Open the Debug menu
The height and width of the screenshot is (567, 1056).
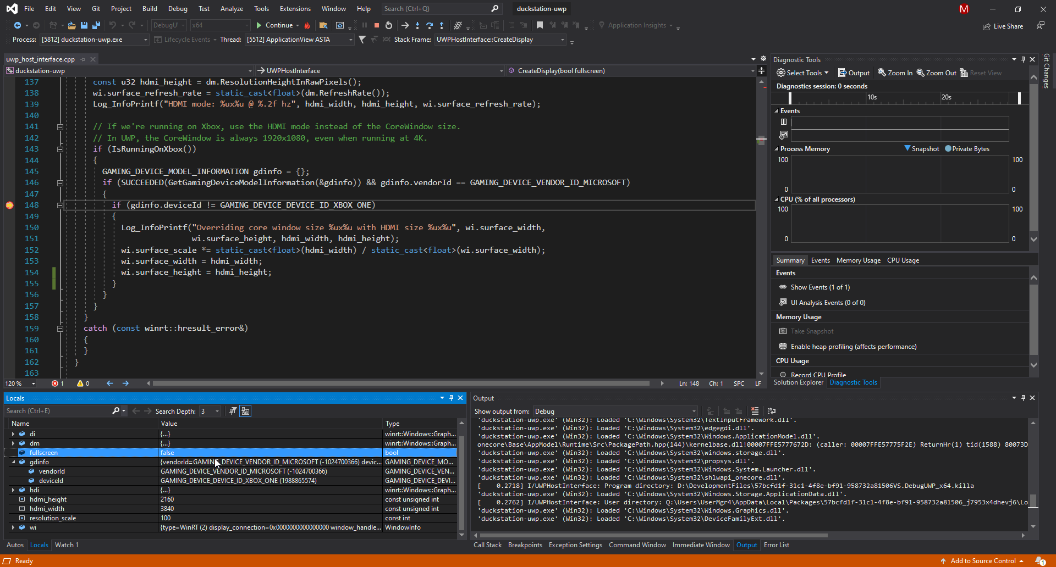pos(177,9)
